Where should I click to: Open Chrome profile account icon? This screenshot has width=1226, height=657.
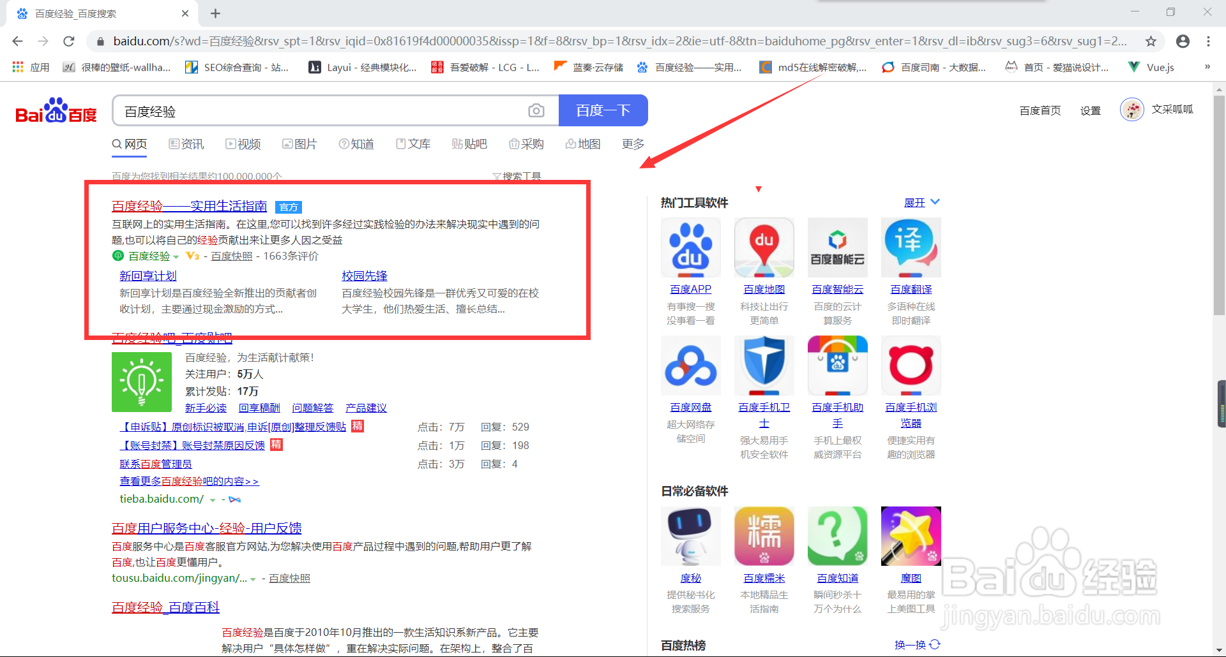tap(1183, 41)
